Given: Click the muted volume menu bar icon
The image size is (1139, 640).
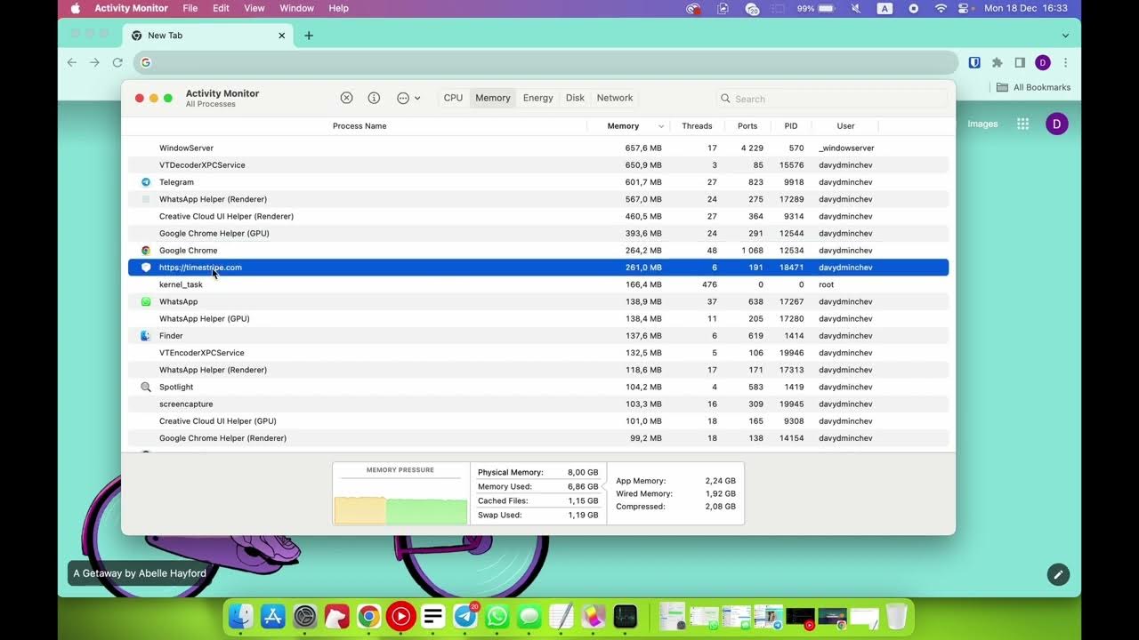Looking at the screenshot, I should pyautogui.click(x=856, y=8).
